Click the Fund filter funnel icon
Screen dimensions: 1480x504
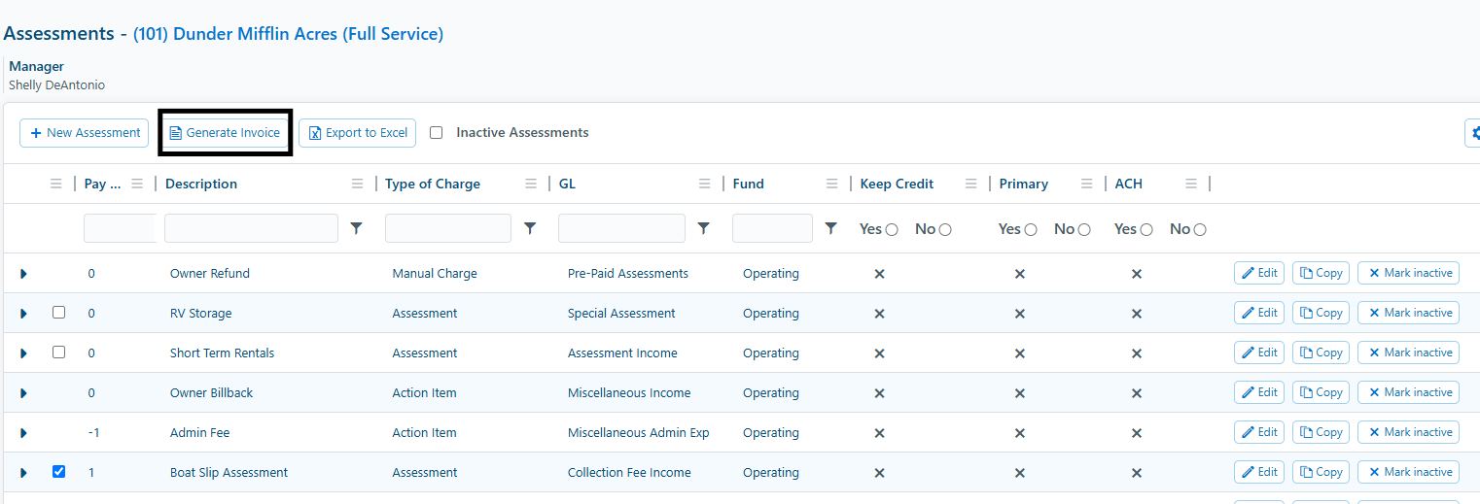point(830,228)
